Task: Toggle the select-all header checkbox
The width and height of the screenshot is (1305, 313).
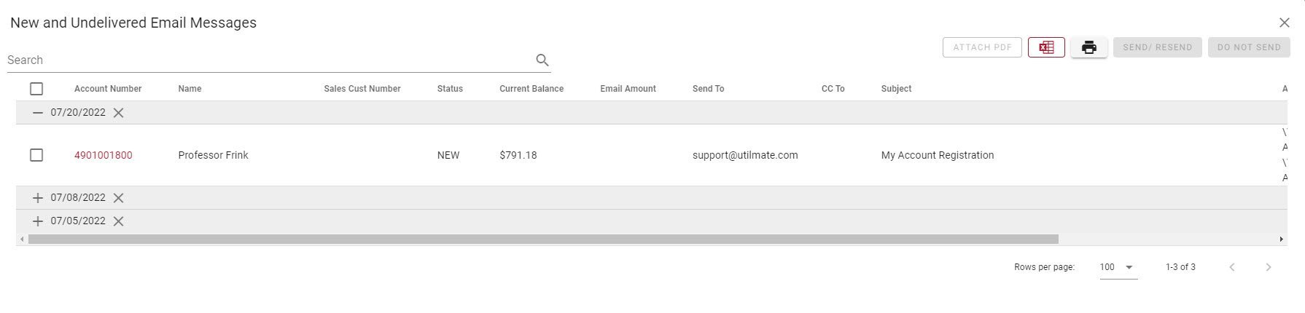Action: click(36, 89)
